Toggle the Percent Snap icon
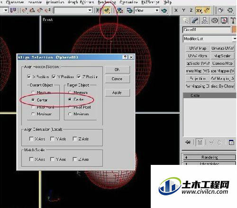This screenshot has width=237, height=208. [x=40, y=10]
